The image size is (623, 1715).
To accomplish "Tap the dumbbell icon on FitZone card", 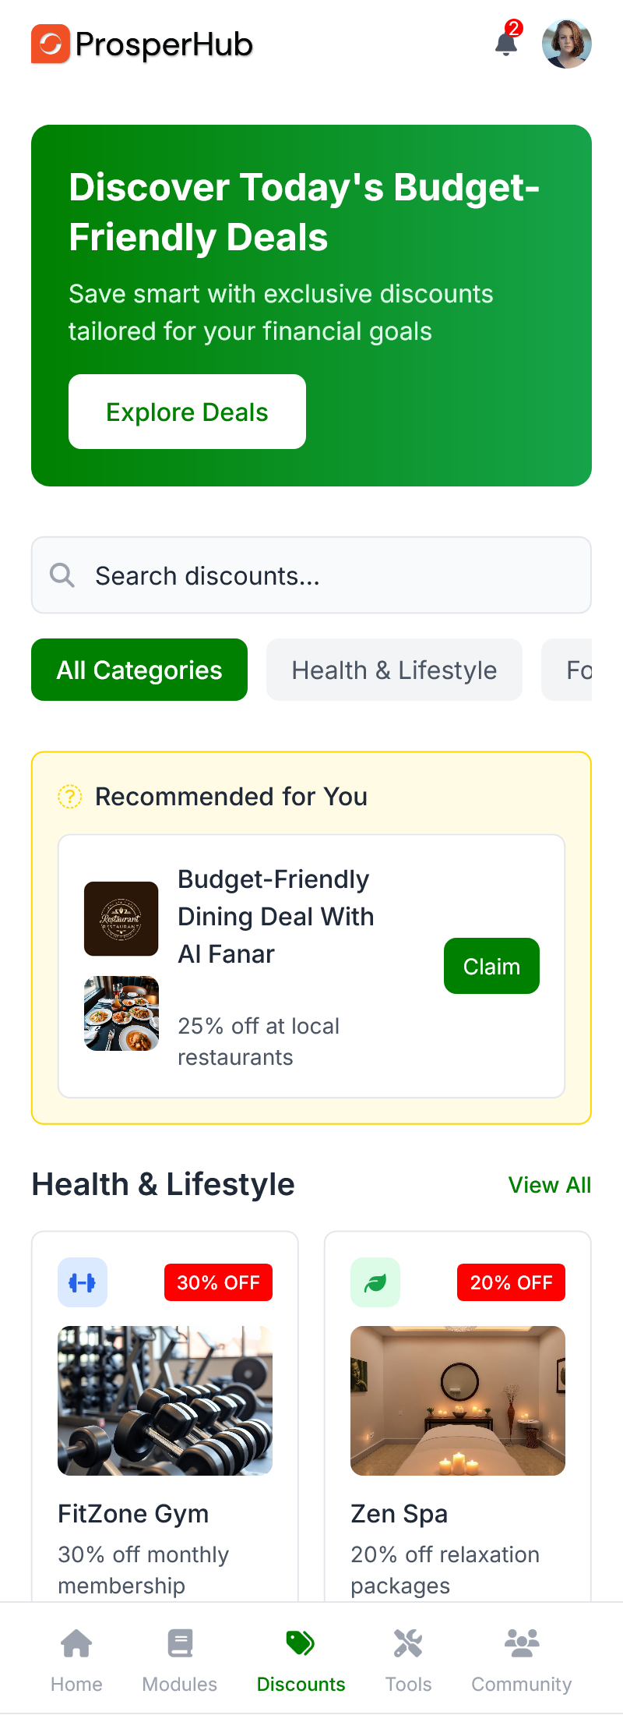I will 83,1282.
